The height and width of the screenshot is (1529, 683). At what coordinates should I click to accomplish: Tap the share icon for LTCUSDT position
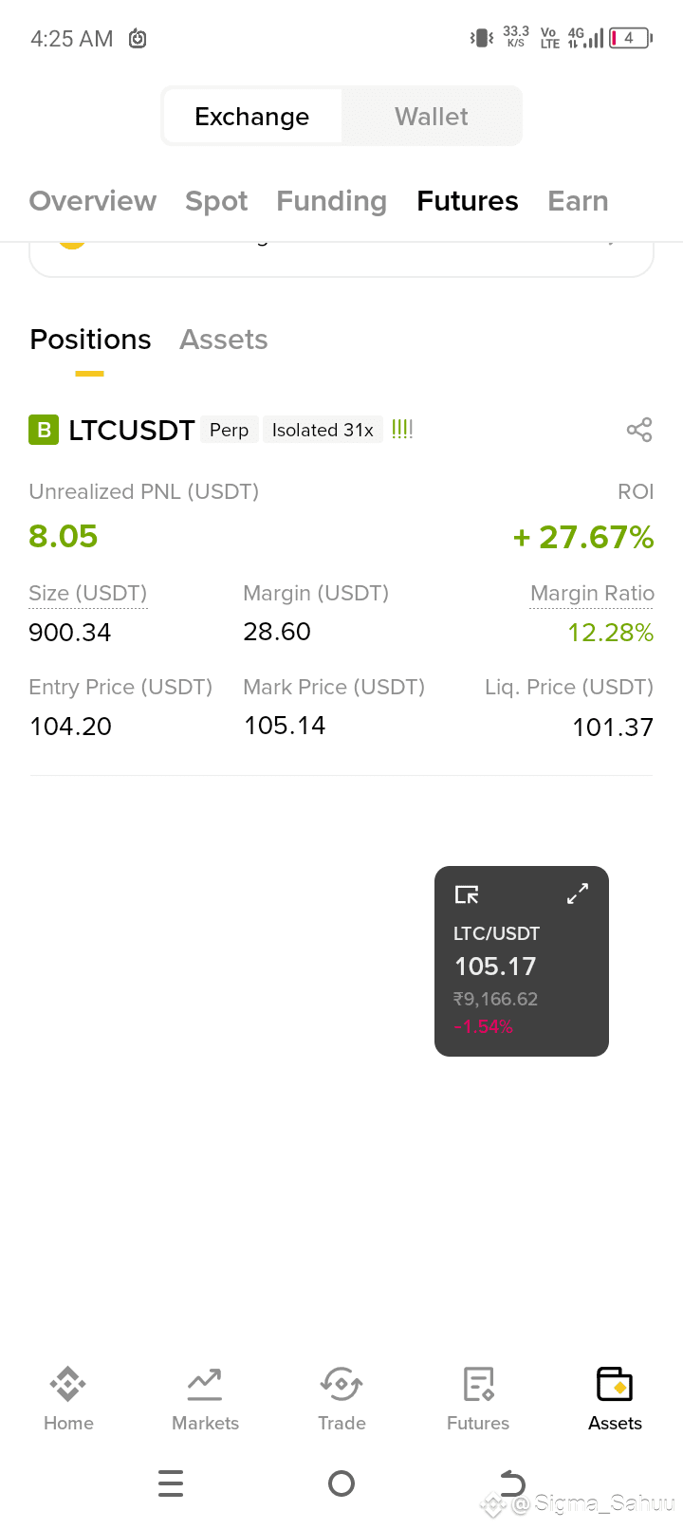coord(639,430)
